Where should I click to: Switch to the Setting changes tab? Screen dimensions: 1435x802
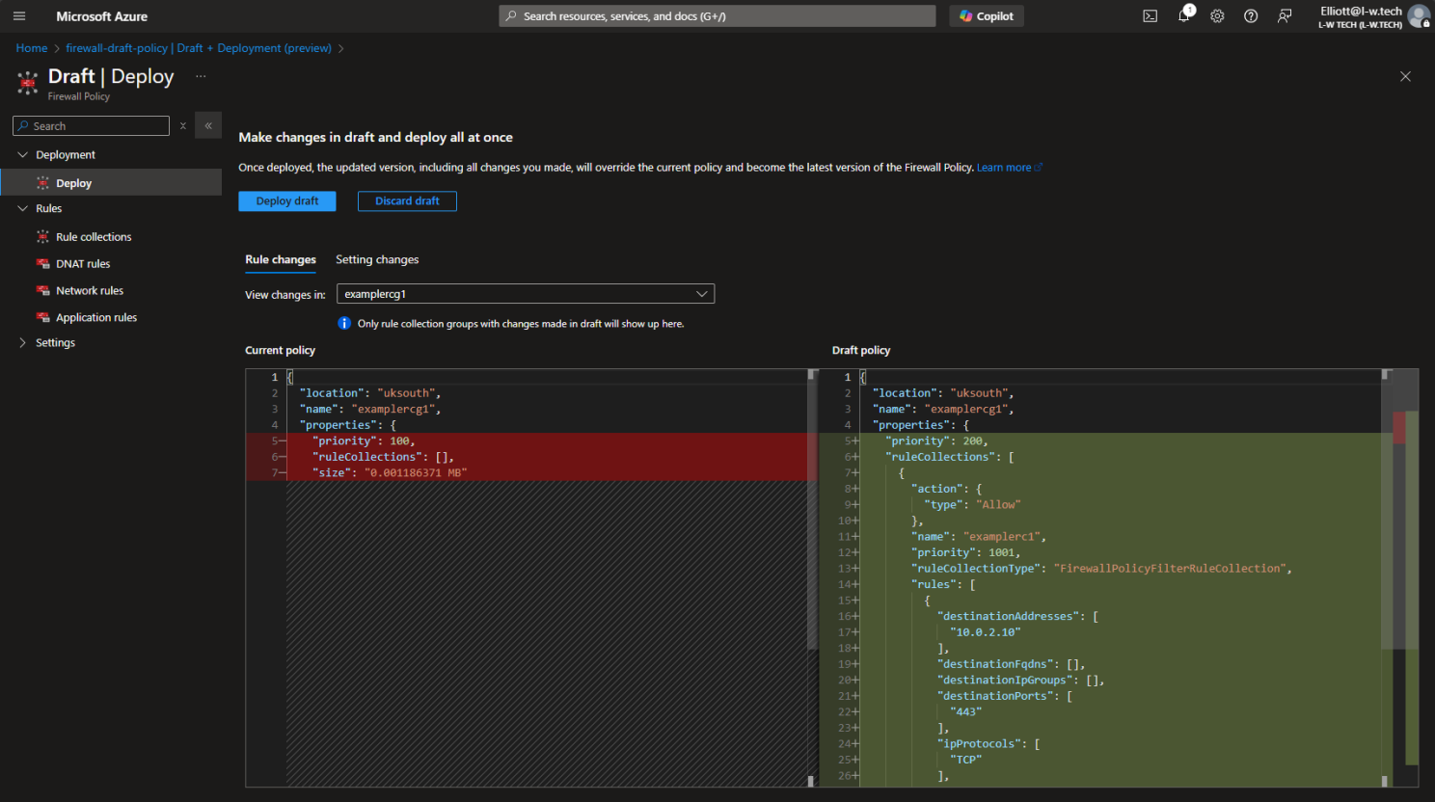coord(377,260)
